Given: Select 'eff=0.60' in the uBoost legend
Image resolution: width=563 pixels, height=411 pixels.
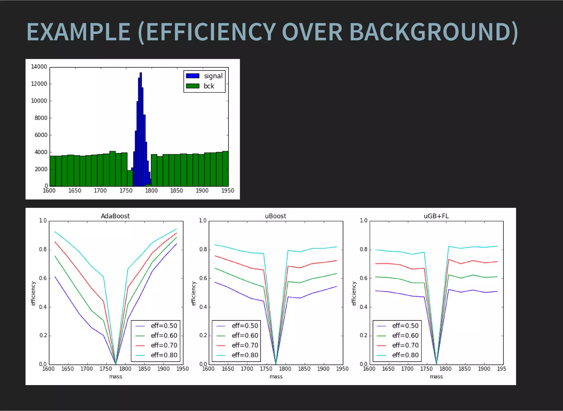Looking at the screenshot, I should point(245,335).
